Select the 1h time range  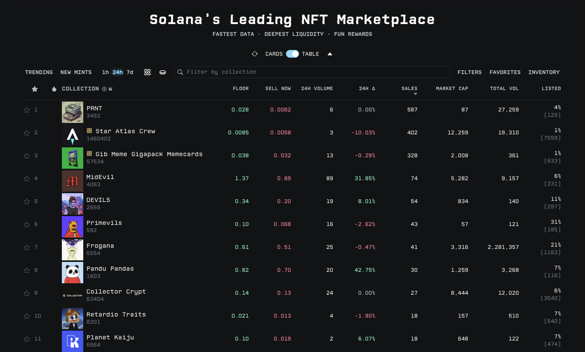click(105, 72)
